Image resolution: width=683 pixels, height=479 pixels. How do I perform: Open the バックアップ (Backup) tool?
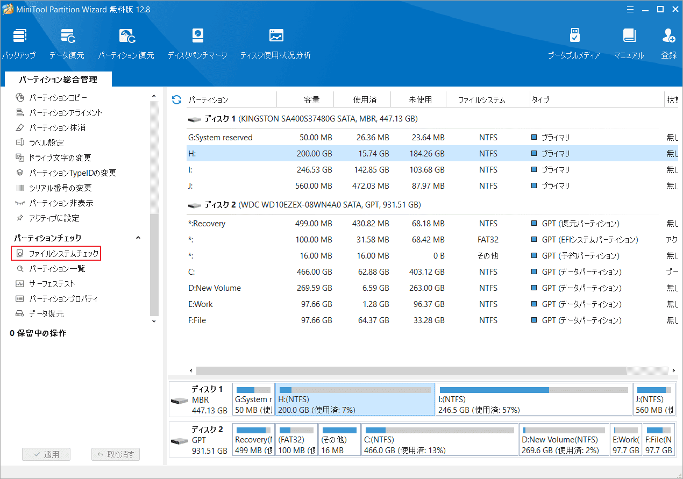(19, 43)
